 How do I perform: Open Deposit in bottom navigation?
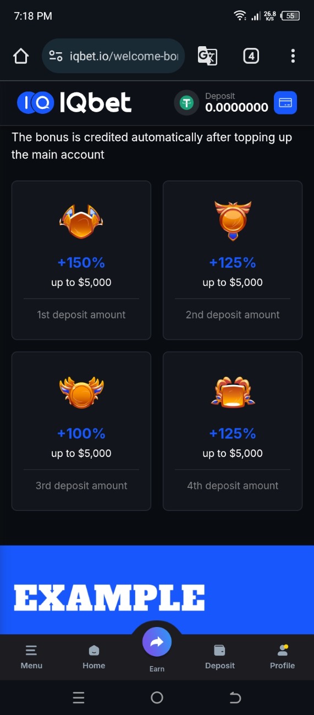pos(220,657)
